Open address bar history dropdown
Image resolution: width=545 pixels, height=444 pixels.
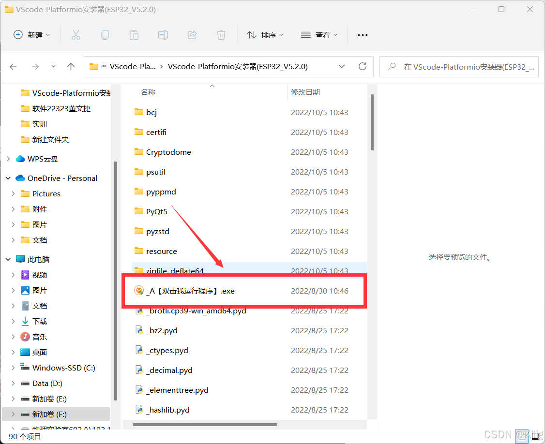(342, 66)
